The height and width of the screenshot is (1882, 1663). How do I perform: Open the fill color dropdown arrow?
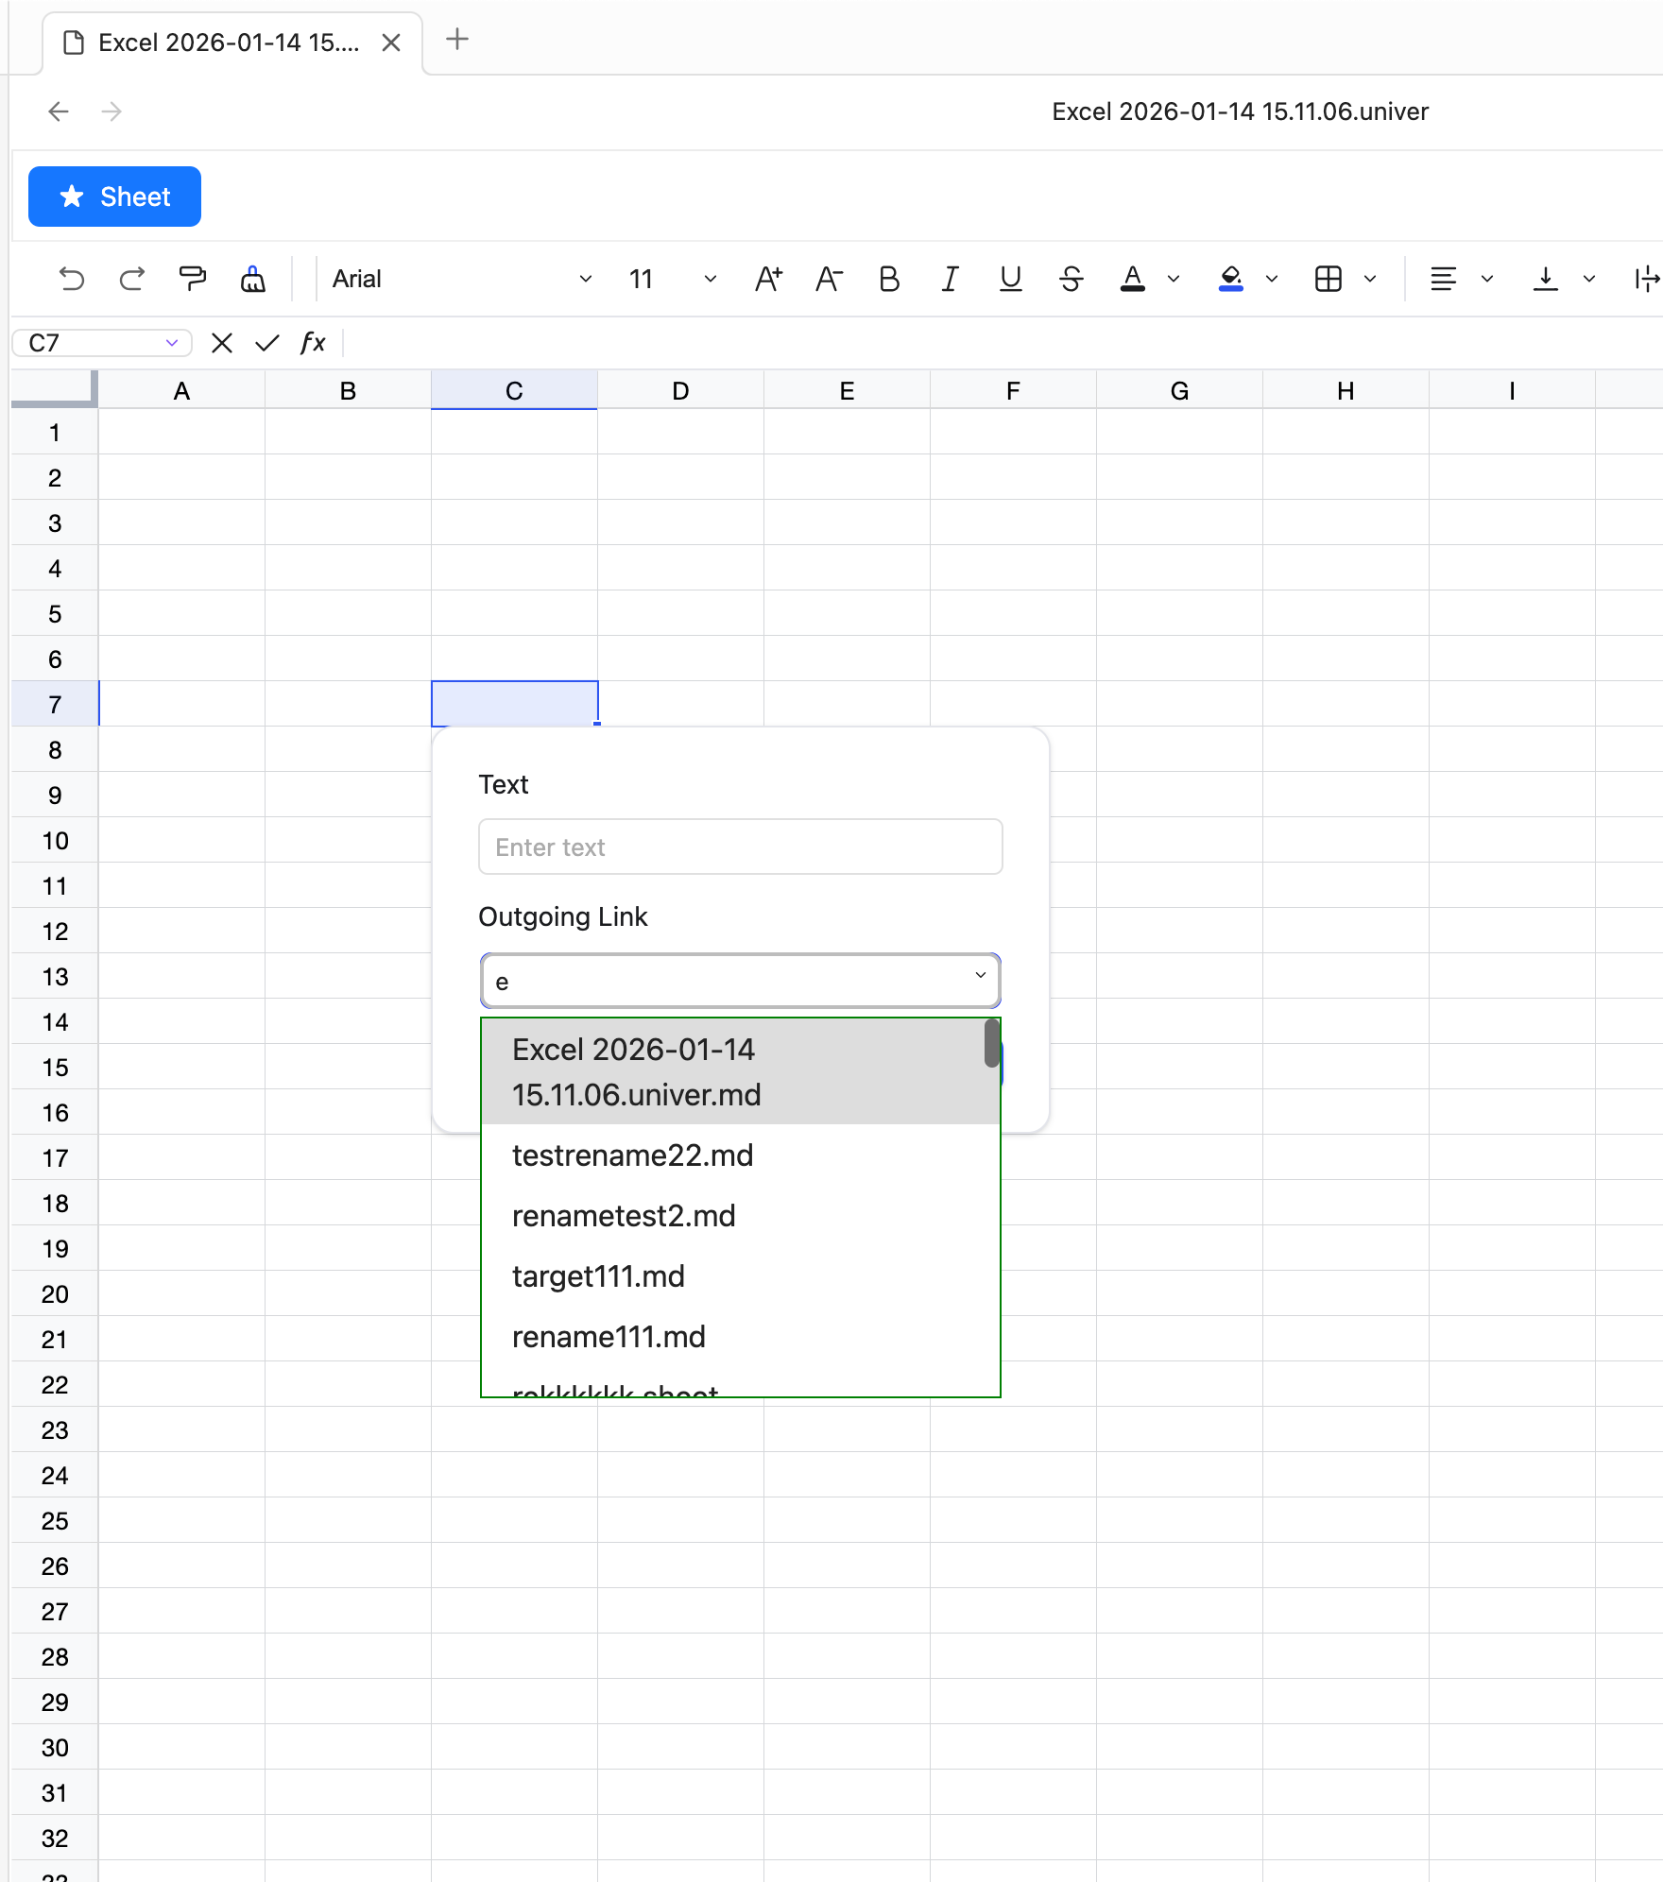(x=1272, y=279)
